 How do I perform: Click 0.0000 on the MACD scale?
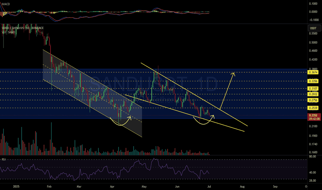(x=313, y=12)
